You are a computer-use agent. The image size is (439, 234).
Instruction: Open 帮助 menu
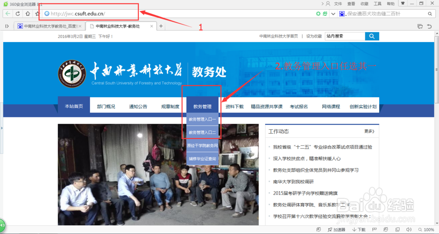pos(391,4)
